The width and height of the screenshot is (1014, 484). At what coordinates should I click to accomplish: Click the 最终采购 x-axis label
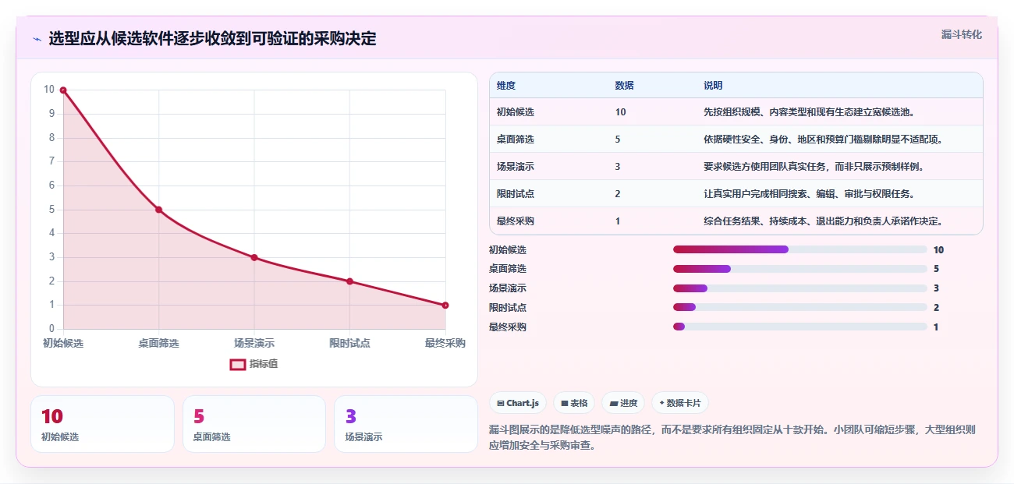tap(445, 343)
